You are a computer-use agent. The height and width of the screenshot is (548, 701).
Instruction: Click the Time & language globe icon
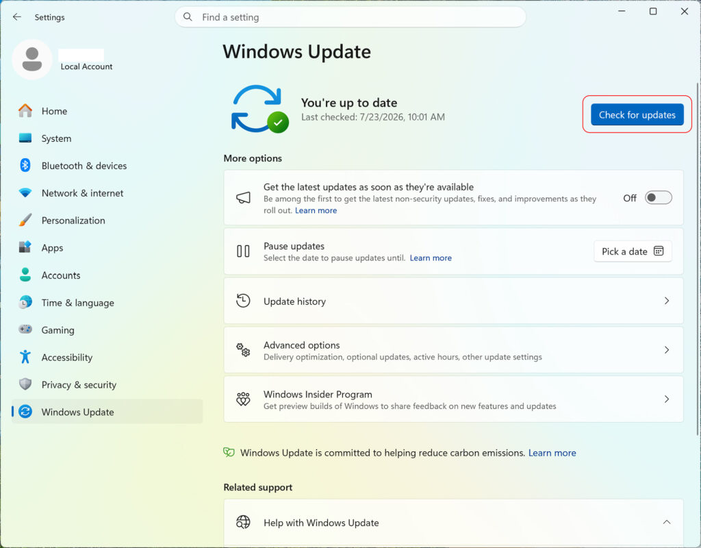point(25,302)
